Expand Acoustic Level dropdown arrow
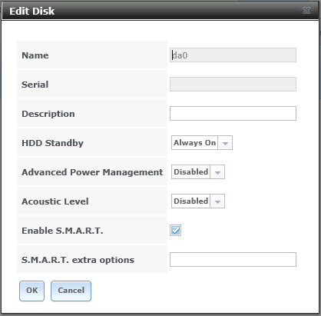321x316 pixels. click(x=217, y=201)
